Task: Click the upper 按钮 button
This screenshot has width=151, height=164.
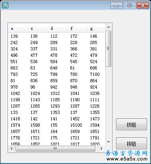Action: click(132, 124)
